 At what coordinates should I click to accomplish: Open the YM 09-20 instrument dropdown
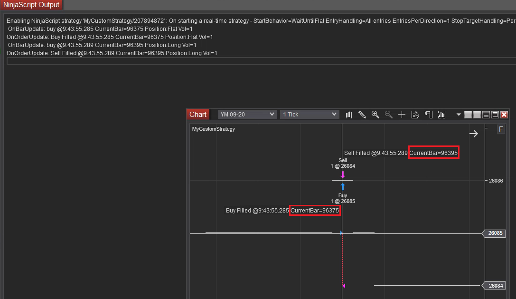pos(247,115)
